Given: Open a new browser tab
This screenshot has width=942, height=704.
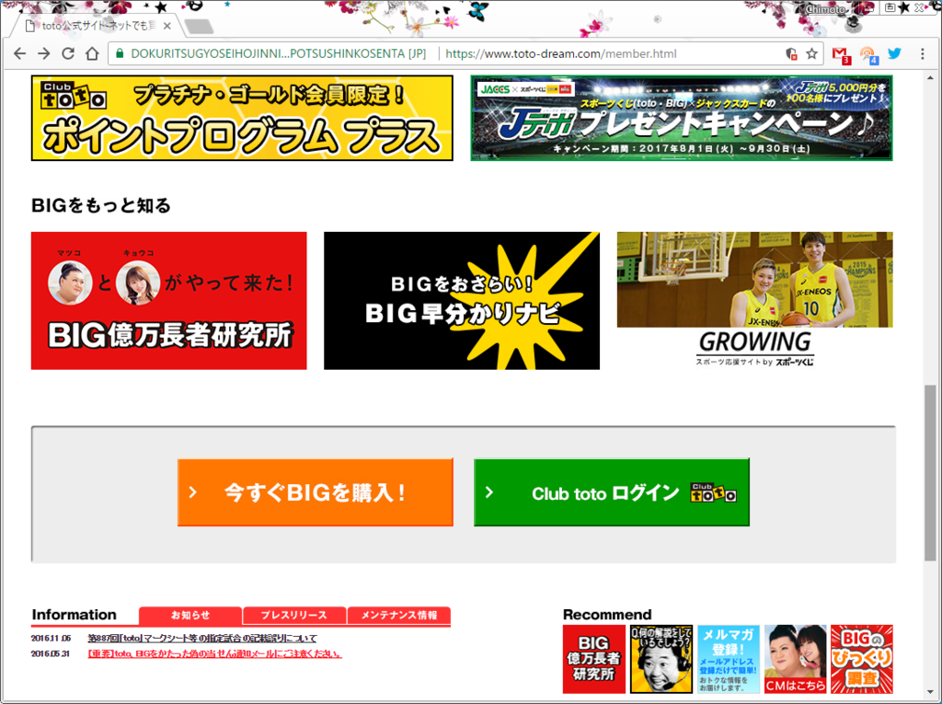Looking at the screenshot, I should tap(199, 27).
